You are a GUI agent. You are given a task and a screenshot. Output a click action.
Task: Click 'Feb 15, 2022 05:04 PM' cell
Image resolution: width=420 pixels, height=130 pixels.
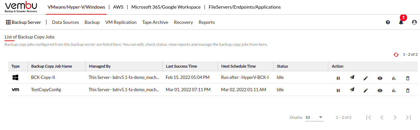click(188, 78)
